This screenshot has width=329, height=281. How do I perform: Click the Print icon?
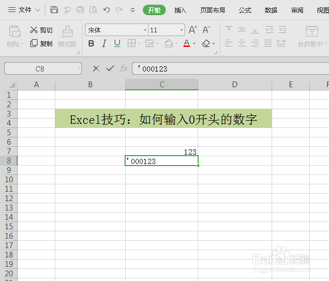click(x=80, y=10)
